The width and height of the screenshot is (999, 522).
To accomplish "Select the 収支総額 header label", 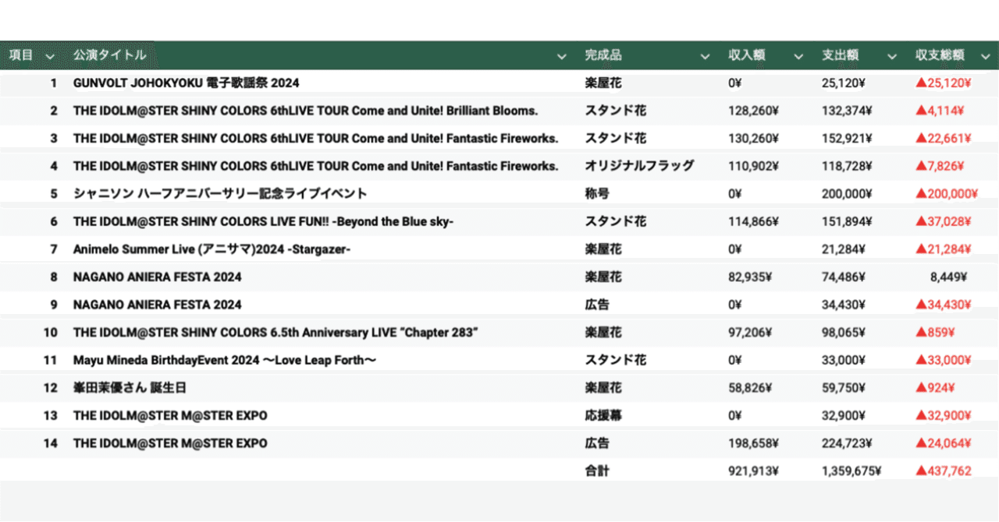I will point(940,55).
